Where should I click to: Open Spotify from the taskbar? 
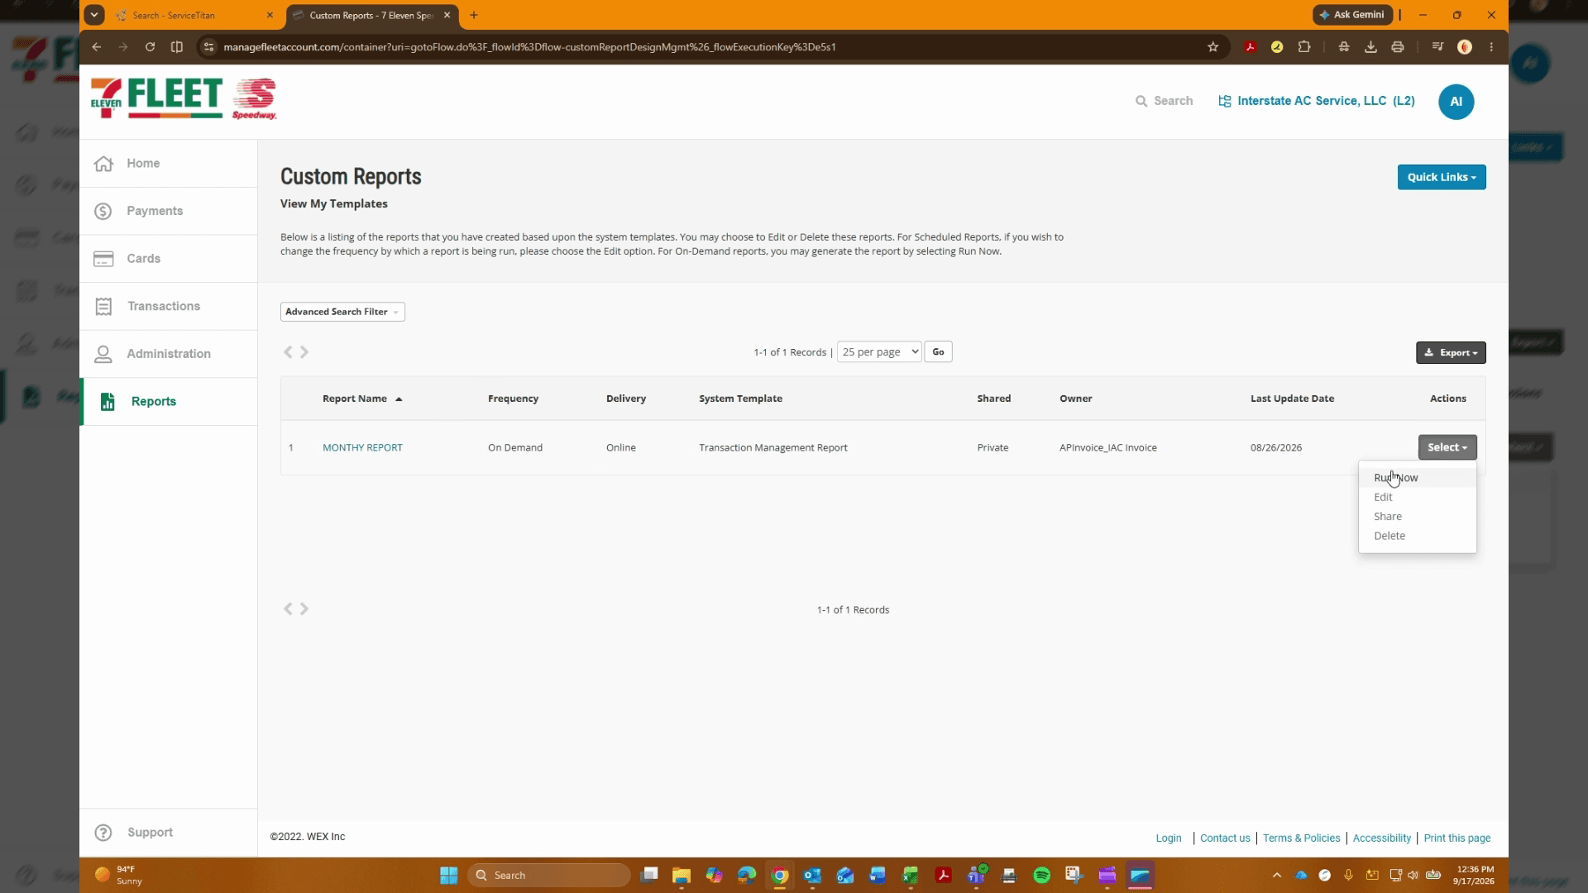click(x=1041, y=875)
